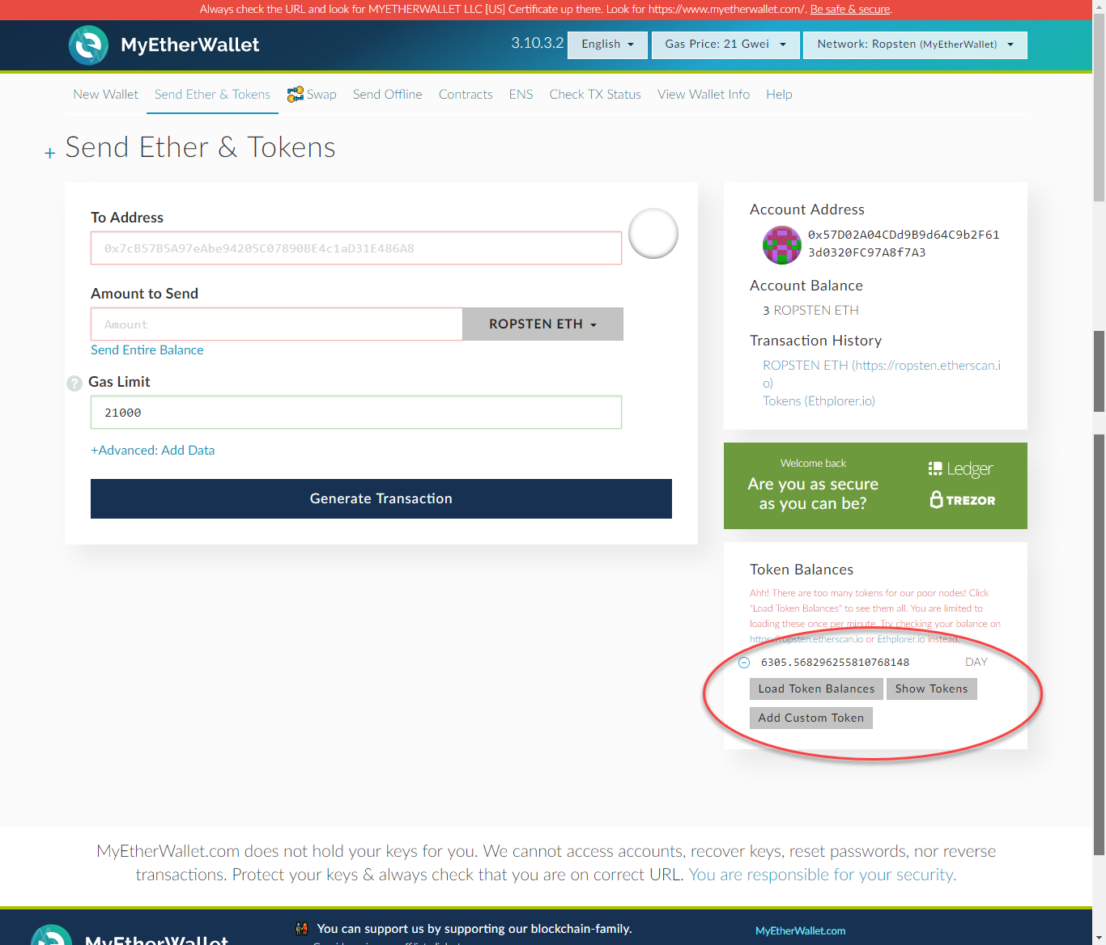Click the MyEtherWallet logo icon in header
1106x945 pixels.
(88, 45)
